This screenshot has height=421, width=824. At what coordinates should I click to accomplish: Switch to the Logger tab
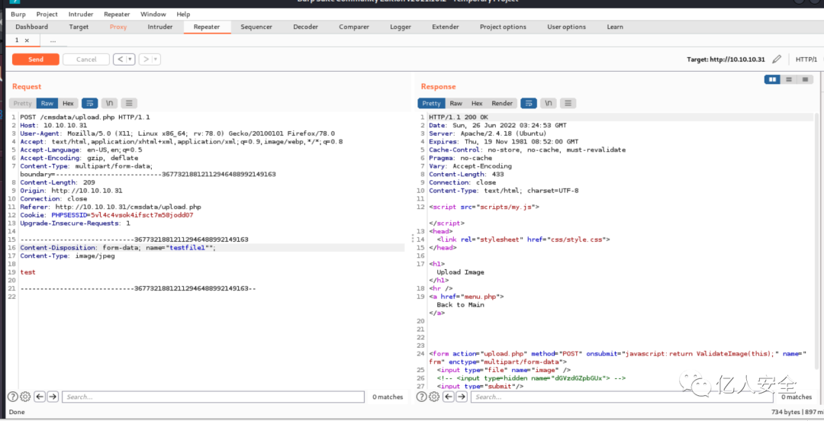[401, 27]
